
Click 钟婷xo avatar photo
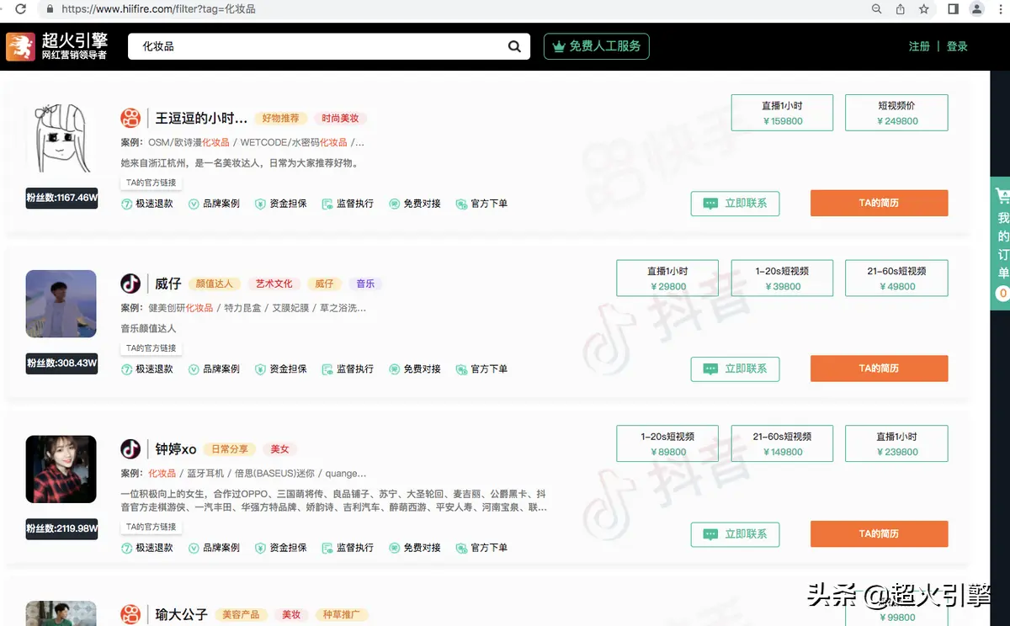click(x=61, y=470)
